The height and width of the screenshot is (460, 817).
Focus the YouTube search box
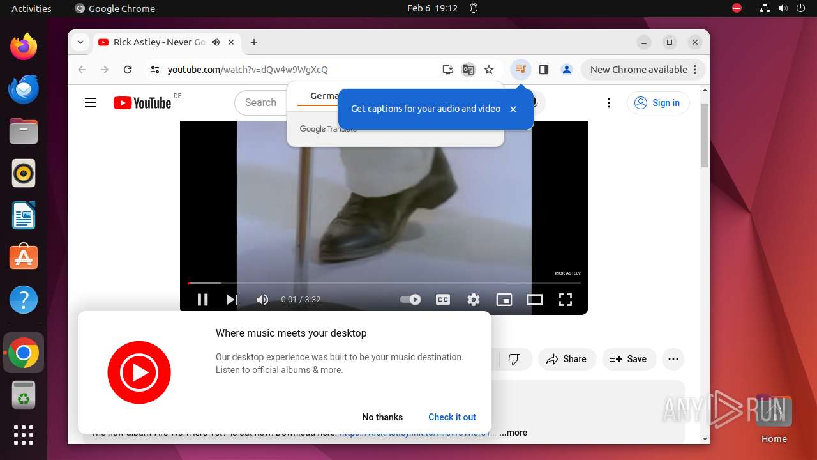pyautogui.click(x=261, y=103)
